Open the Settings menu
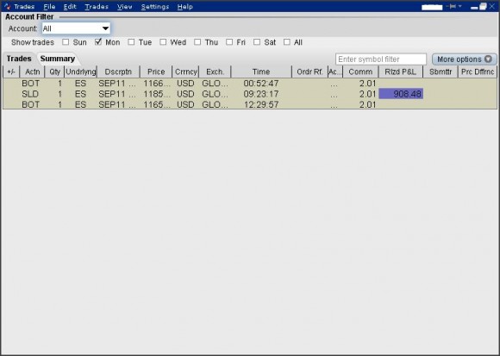Viewport: 500px width, 356px height. pyautogui.click(x=155, y=7)
